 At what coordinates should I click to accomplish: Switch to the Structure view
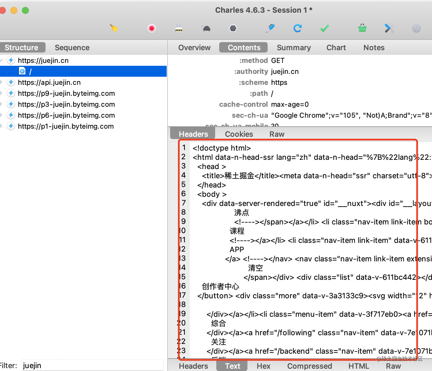tap(22, 48)
